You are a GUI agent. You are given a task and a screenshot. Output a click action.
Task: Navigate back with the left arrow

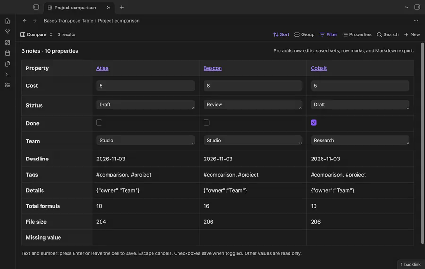[x=25, y=21]
